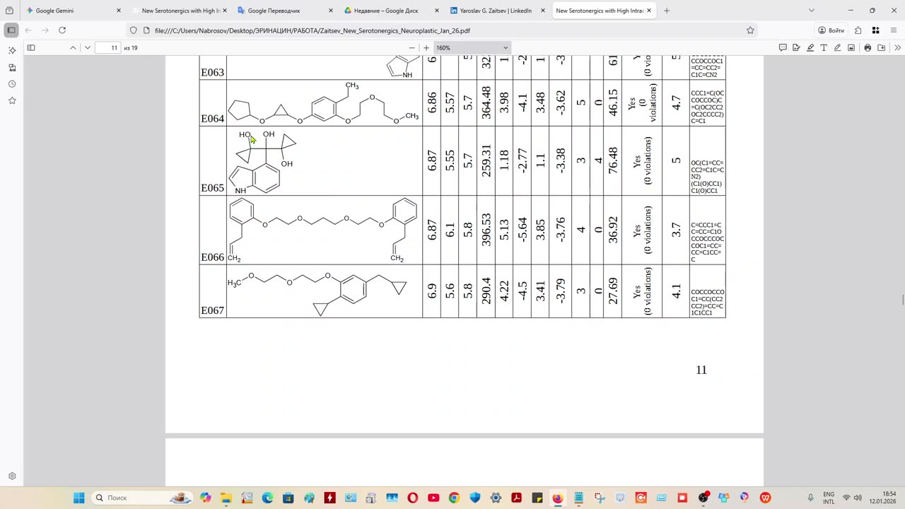Viewport: 905px width, 509px height.
Task: Select the PDF signature tool
Action: (796, 47)
